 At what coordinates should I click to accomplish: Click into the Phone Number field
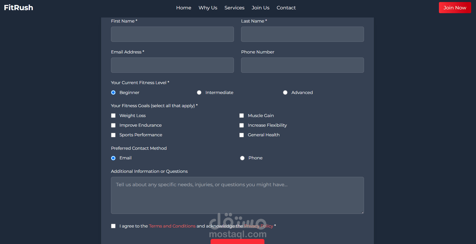pyautogui.click(x=302, y=65)
